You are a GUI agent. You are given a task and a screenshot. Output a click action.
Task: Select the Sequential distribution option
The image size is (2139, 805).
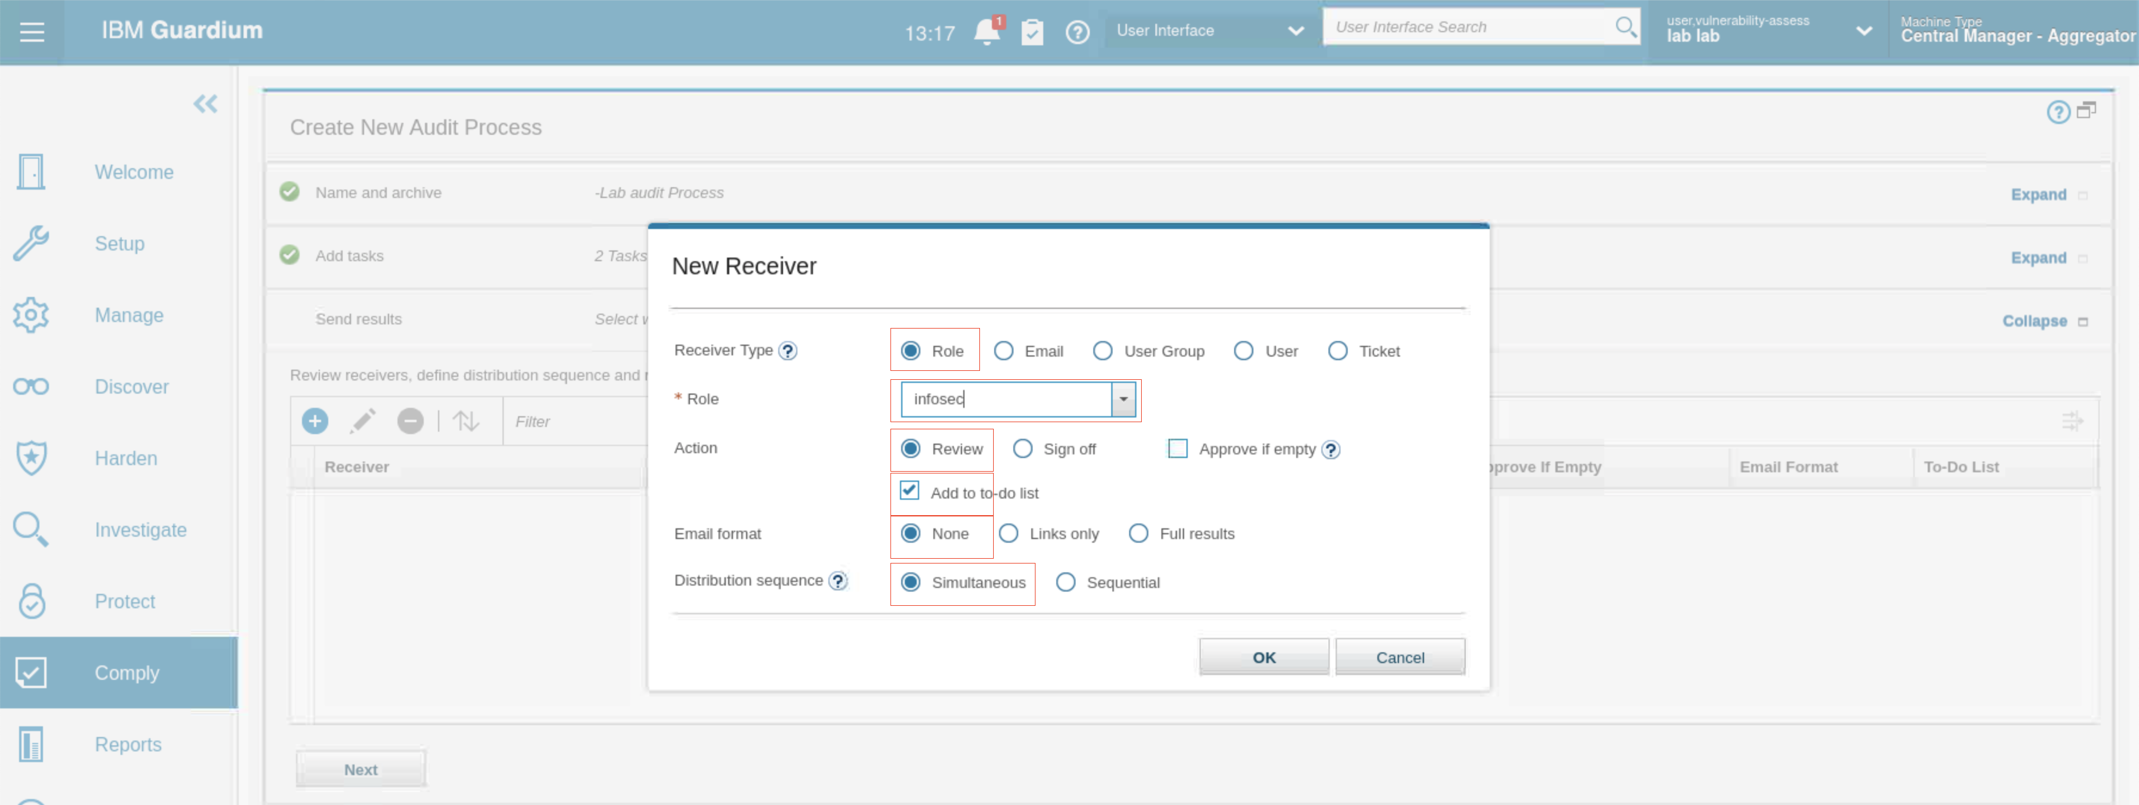[1065, 583]
